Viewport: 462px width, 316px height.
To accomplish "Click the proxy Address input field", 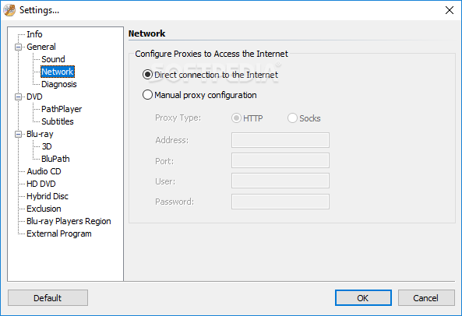I will pyautogui.click(x=280, y=140).
